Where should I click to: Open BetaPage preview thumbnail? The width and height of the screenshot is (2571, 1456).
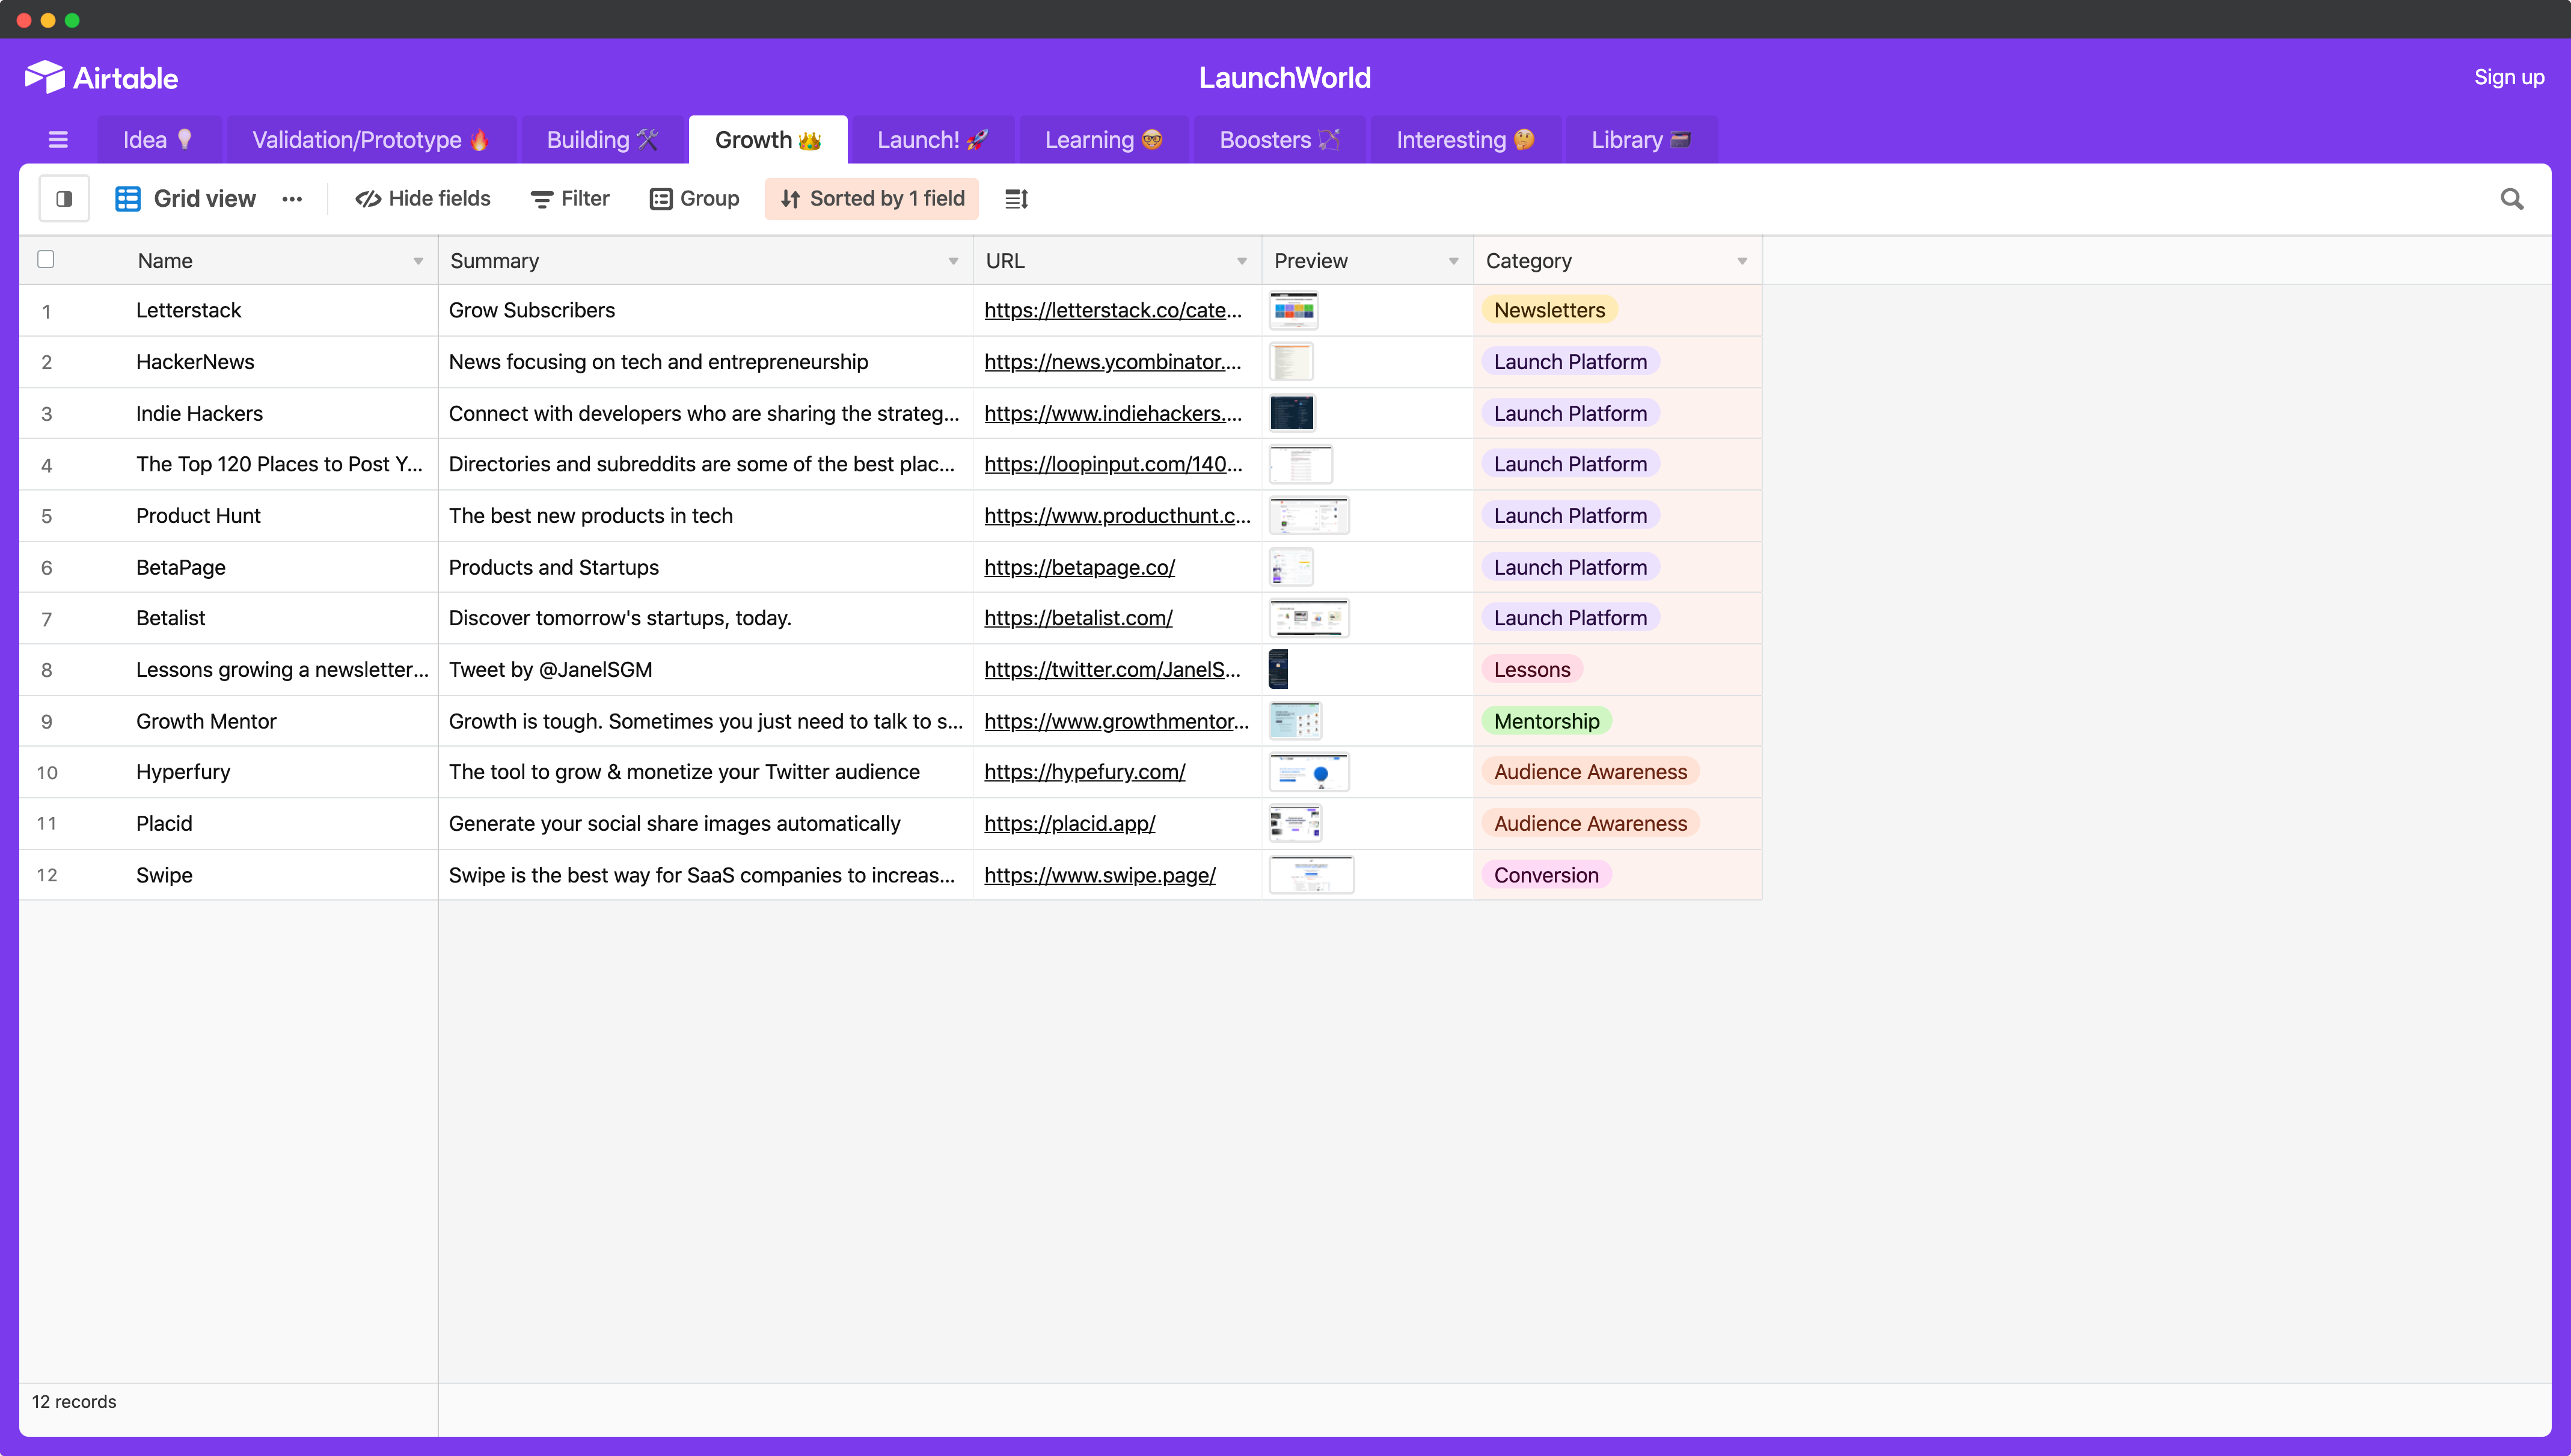tap(1290, 567)
